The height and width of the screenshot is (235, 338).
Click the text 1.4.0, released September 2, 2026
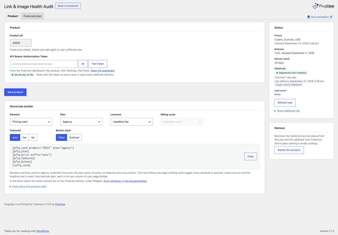pyautogui.click(x=294, y=53)
